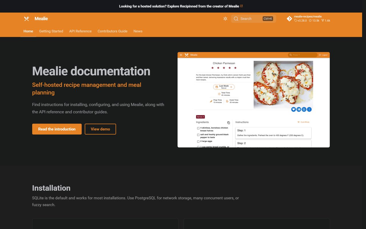Image resolution: width=366 pixels, height=229 pixels.
Task: Click the View demo button
Action: (100, 129)
